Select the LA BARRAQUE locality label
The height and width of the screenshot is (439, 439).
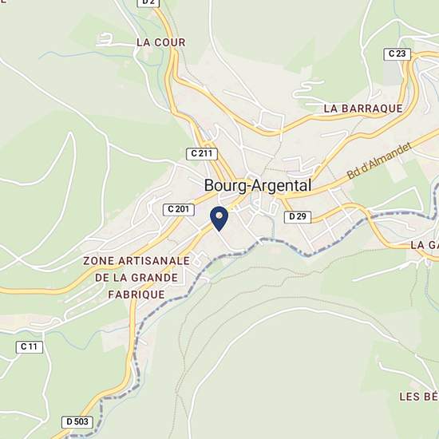(x=363, y=109)
